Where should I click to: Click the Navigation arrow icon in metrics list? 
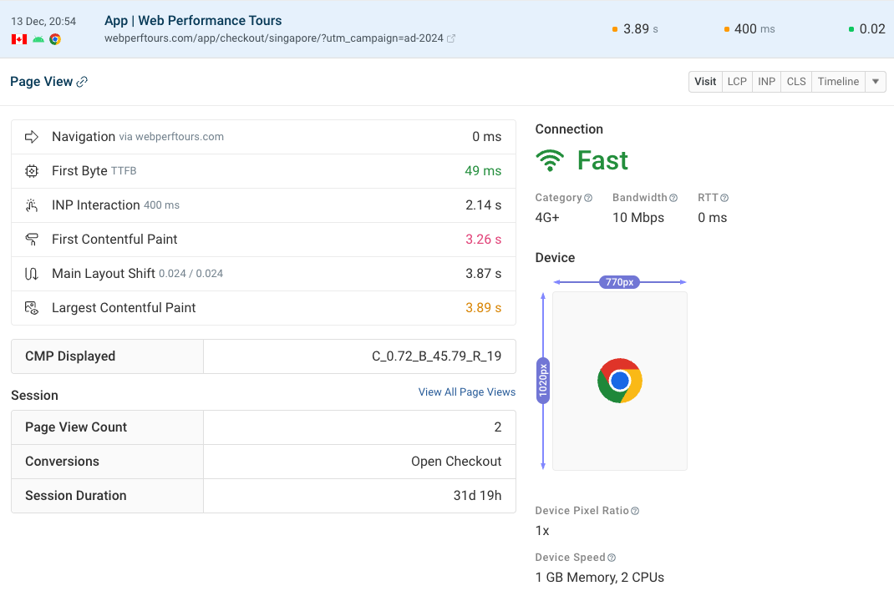31,136
